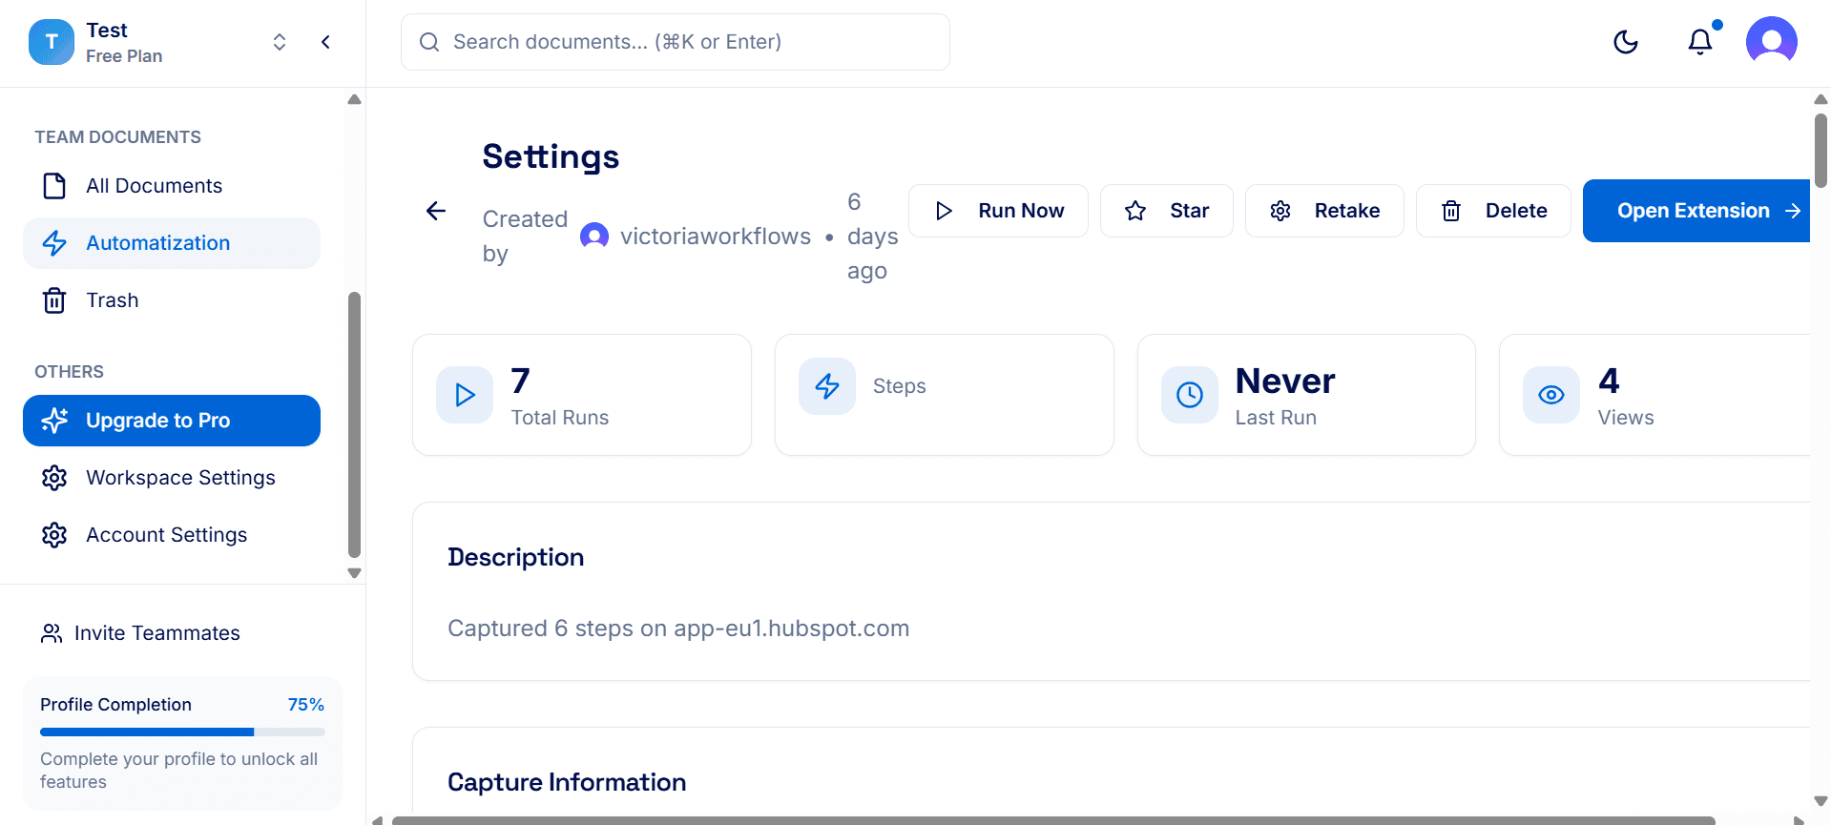Click the Test workspace avatar icon
The height and width of the screenshot is (825, 1831).
pyautogui.click(x=52, y=42)
